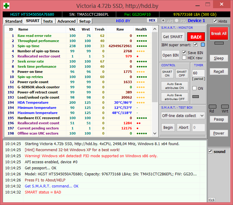233x205 pixels.
Task: Click the Open BIN button
Action: [171, 55]
